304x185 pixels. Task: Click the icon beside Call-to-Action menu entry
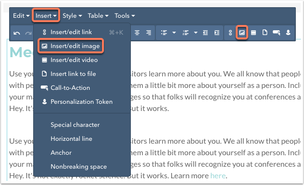tap(44, 88)
